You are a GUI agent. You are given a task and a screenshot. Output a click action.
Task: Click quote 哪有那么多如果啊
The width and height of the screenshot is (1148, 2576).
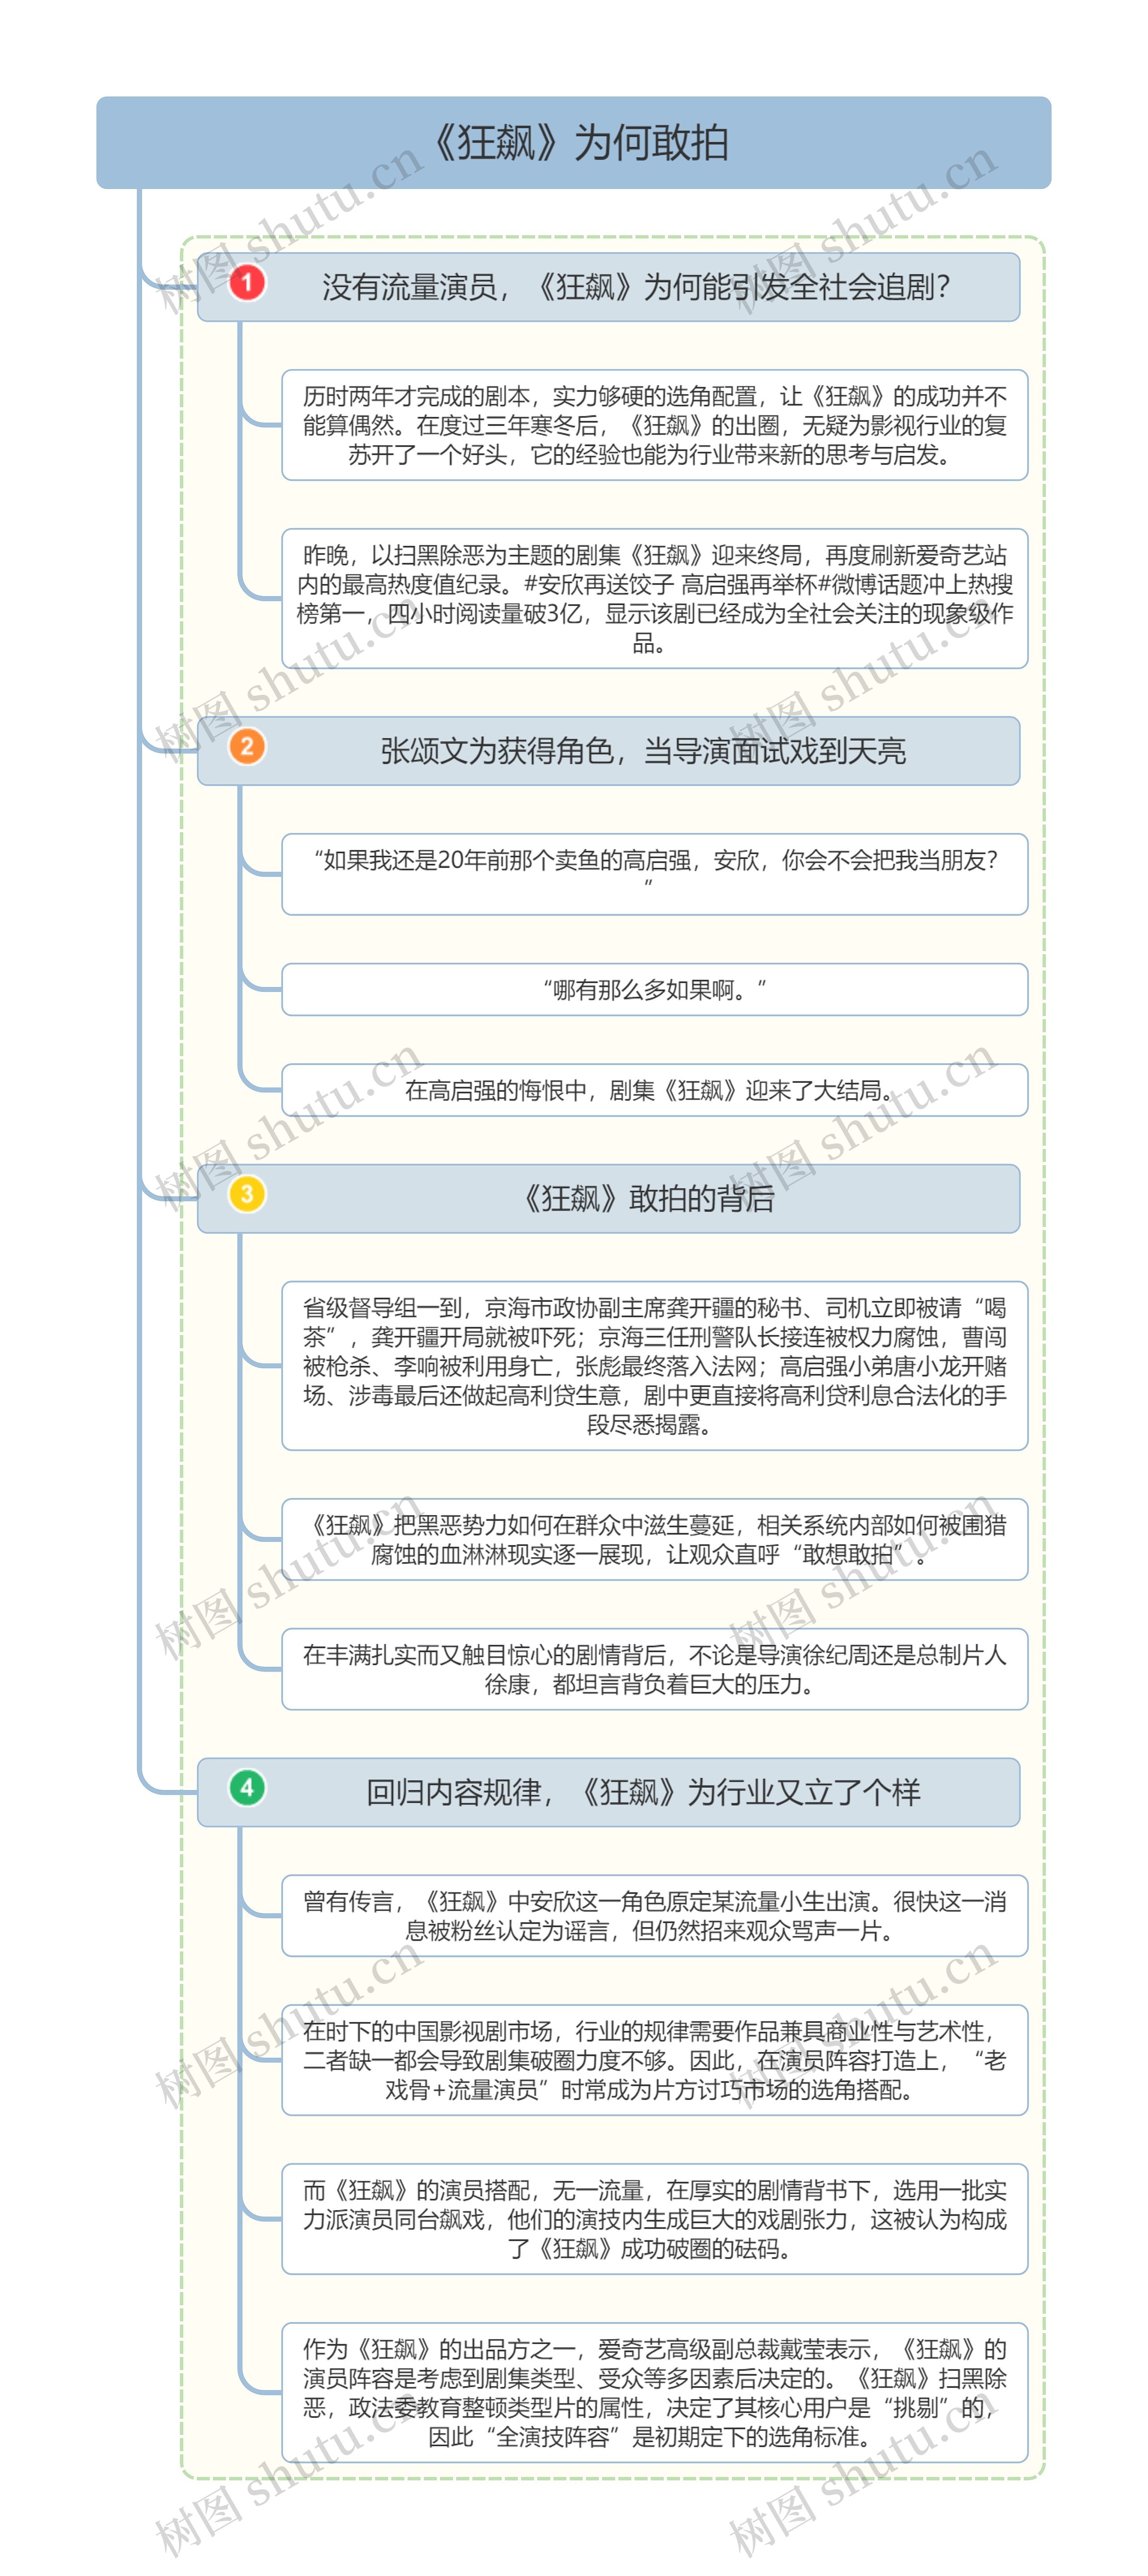(655, 990)
